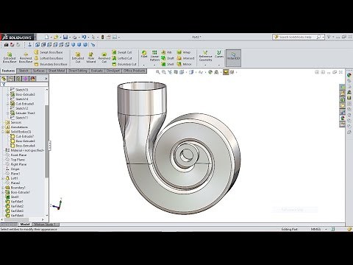Click the feature tree filter box
The image size is (353, 265).
coord(24,84)
